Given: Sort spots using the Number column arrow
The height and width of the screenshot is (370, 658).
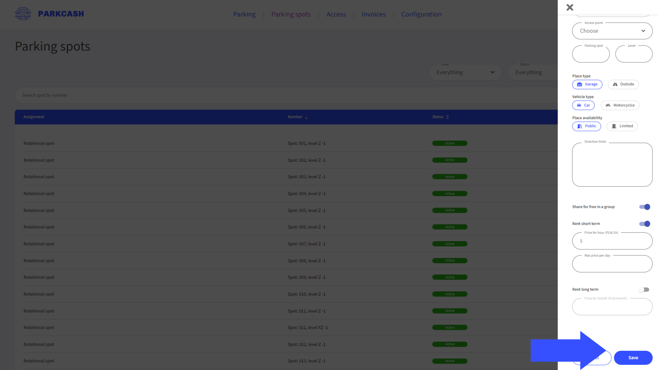Looking at the screenshot, I should [306, 117].
